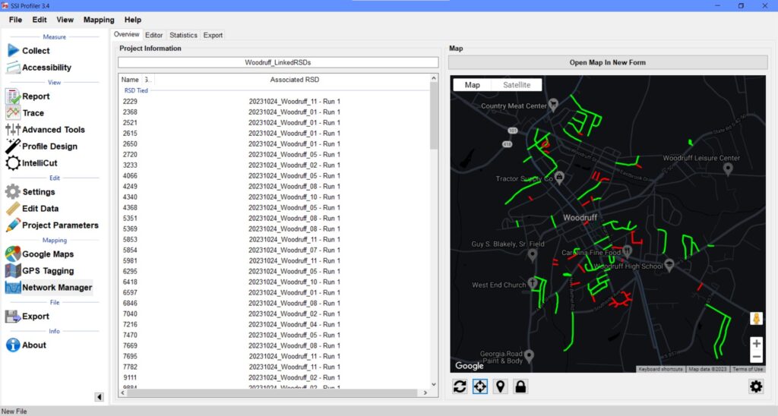
Task: Select row 4340 Woodruff_10 Run 1
Action: [274, 197]
